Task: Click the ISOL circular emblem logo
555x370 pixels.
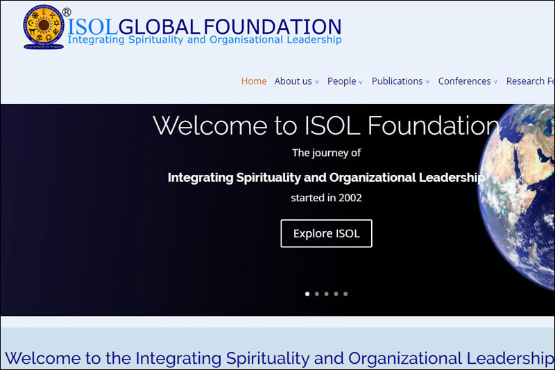Action: point(44,28)
